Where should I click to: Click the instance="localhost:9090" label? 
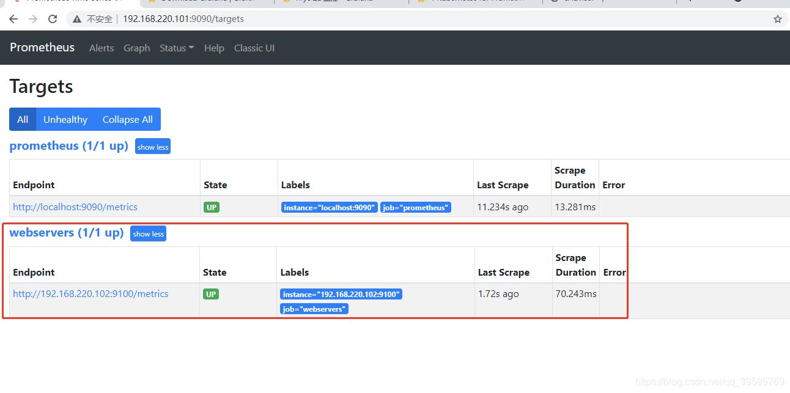pos(330,208)
